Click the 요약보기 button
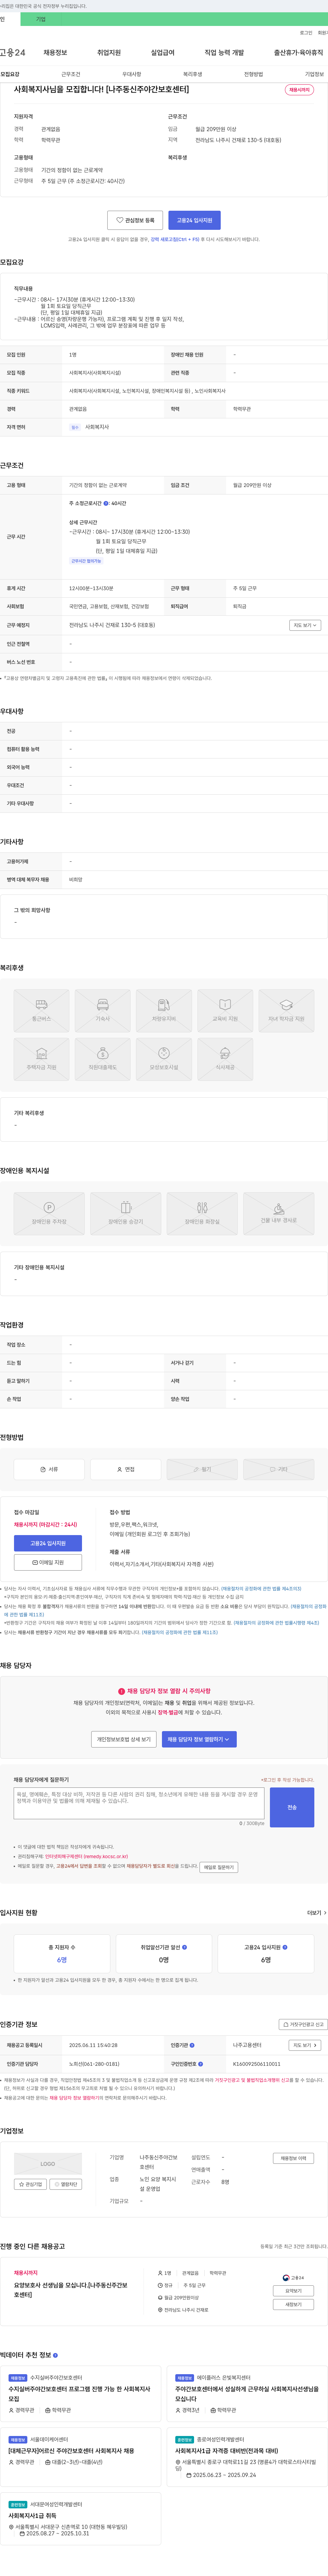The width and height of the screenshot is (328, 2576). (x=294, y=2290)
